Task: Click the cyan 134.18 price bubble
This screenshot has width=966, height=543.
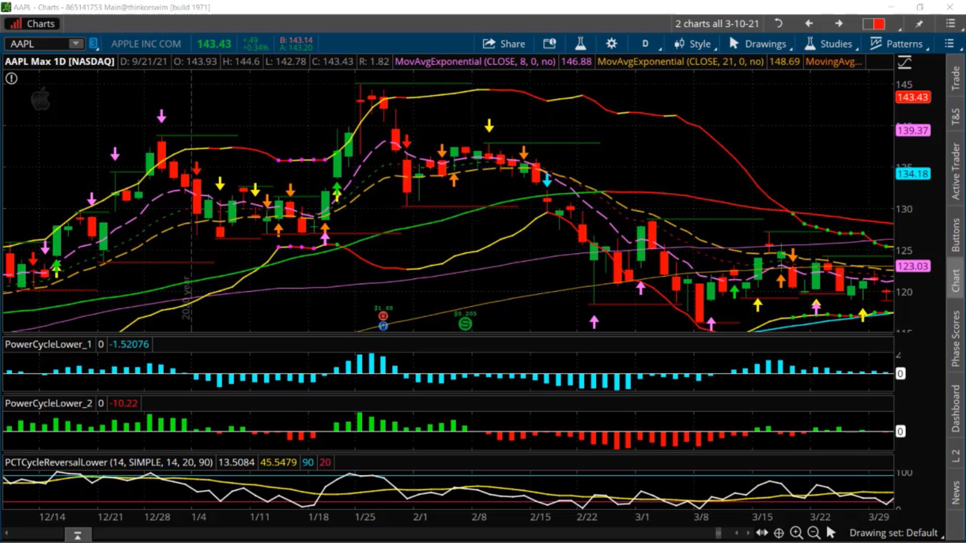Action: coord(913,174)
